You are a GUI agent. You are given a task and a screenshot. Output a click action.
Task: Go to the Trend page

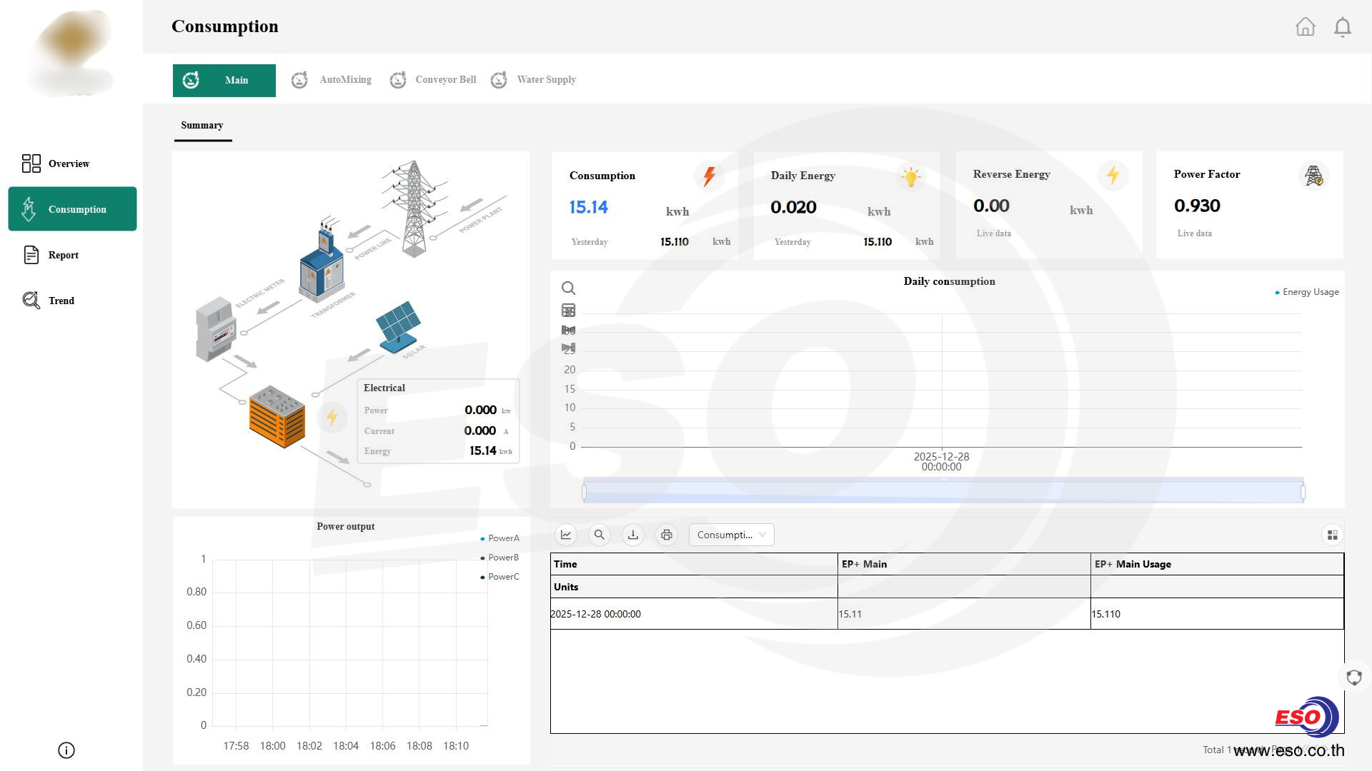click(x=61, y=301)
